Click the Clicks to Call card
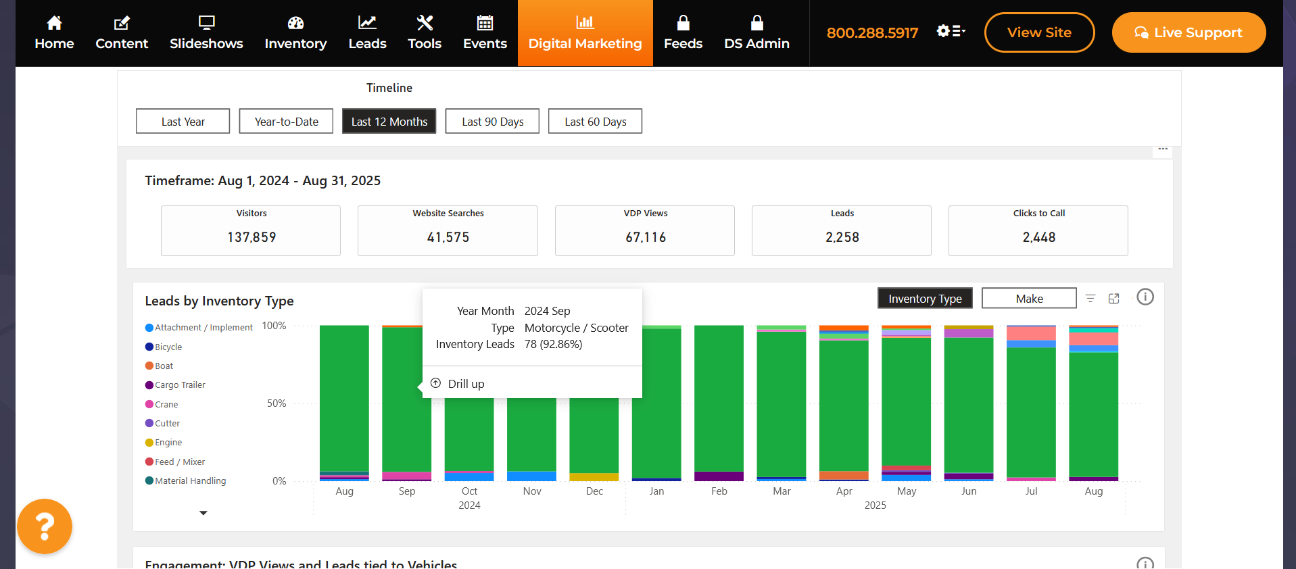Viewport: 1296px width, 569px height. (x=1038, y=230)
